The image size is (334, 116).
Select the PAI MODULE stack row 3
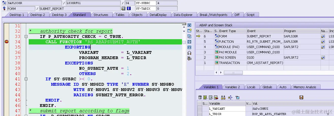tap(264, 52)
